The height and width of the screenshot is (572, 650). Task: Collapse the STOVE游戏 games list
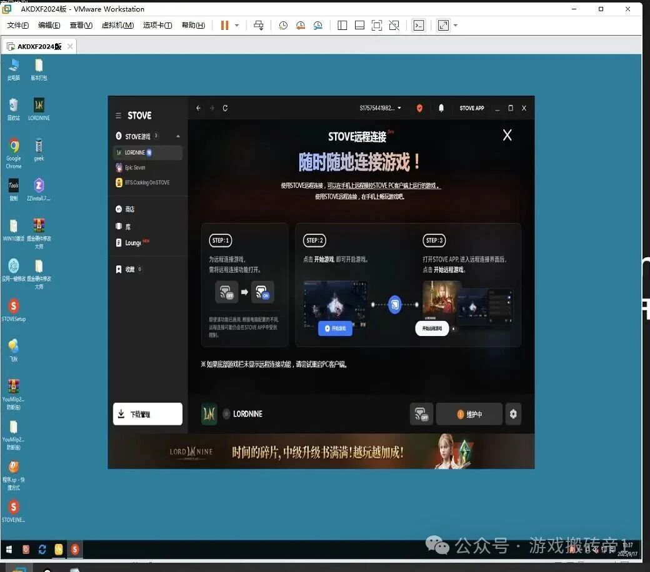point(177,136)
